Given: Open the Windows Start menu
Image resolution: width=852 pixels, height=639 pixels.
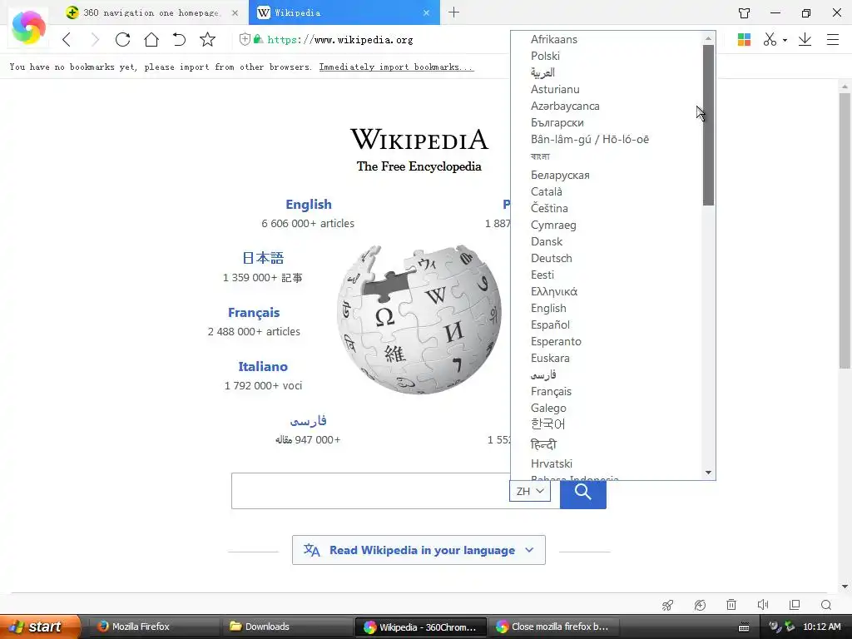Looking at the screenshot, I should pyautogui.click(x=40, y=627).
